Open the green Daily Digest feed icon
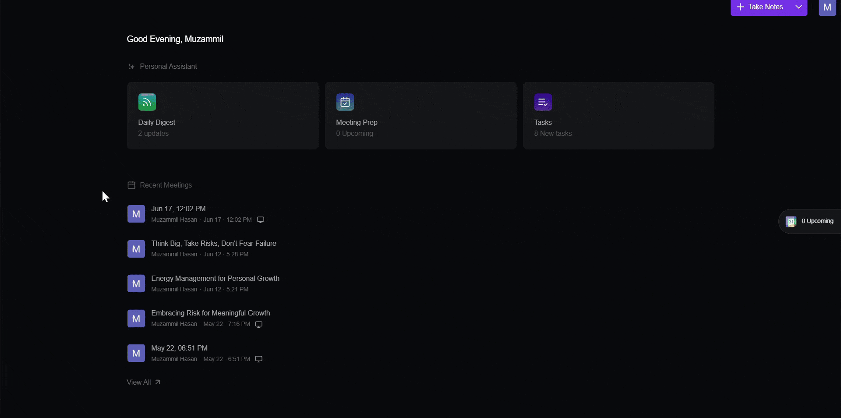 [x=147, y=102]
